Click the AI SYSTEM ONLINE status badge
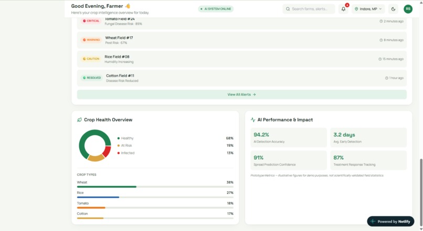The image size is (423, 231). 216,9
